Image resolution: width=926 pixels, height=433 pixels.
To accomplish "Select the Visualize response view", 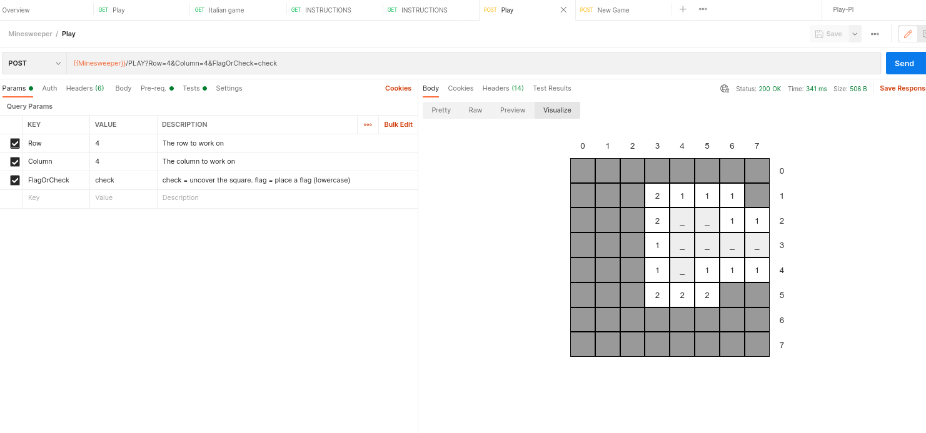I will (x=557, y=110).
